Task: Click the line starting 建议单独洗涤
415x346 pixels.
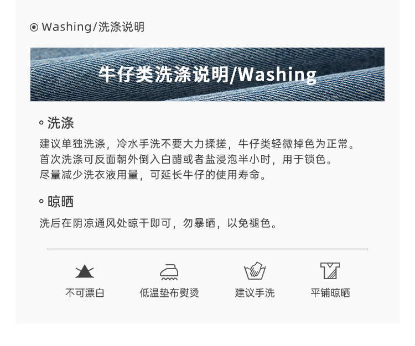Action: pyautogui.click(x=196, y=144)
